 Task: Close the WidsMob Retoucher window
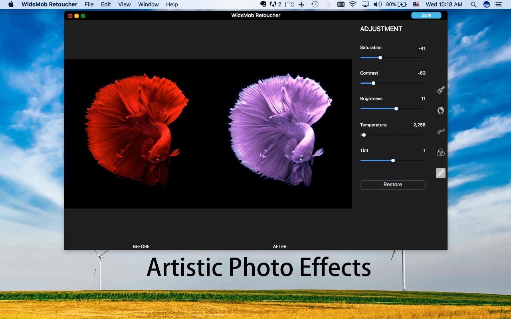point(70,16)
